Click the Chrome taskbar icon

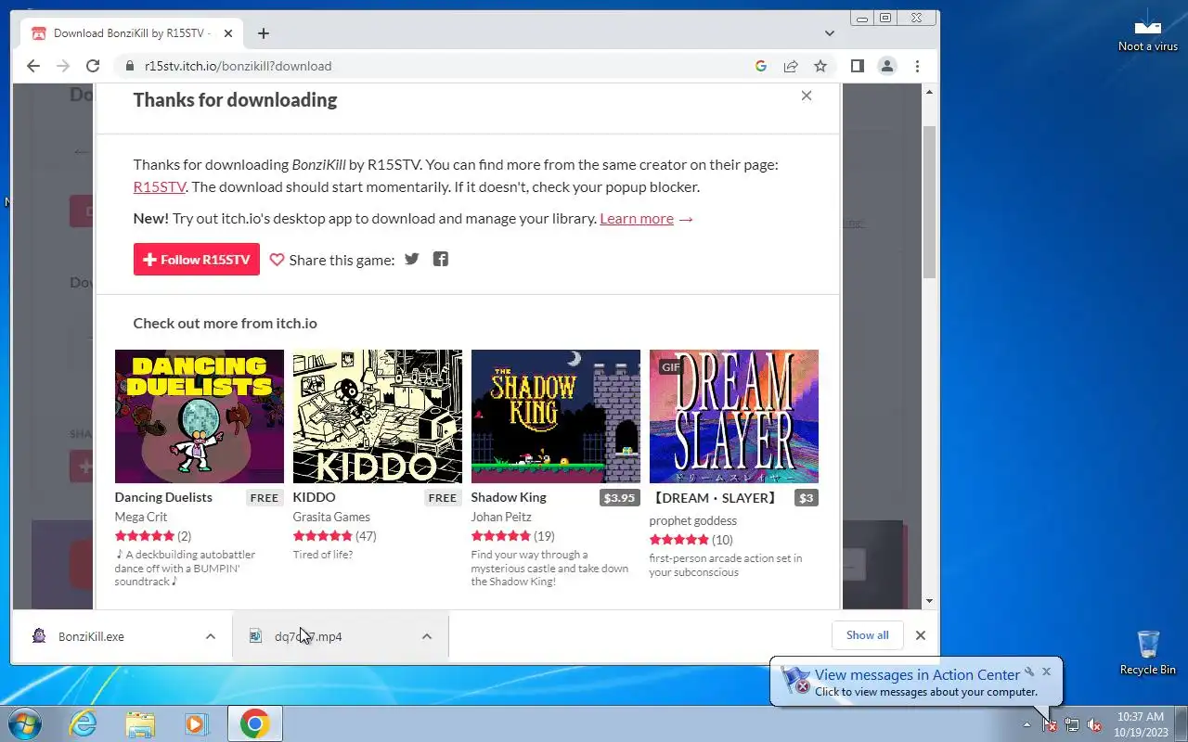pyautogui.click(x=255, y=723)
